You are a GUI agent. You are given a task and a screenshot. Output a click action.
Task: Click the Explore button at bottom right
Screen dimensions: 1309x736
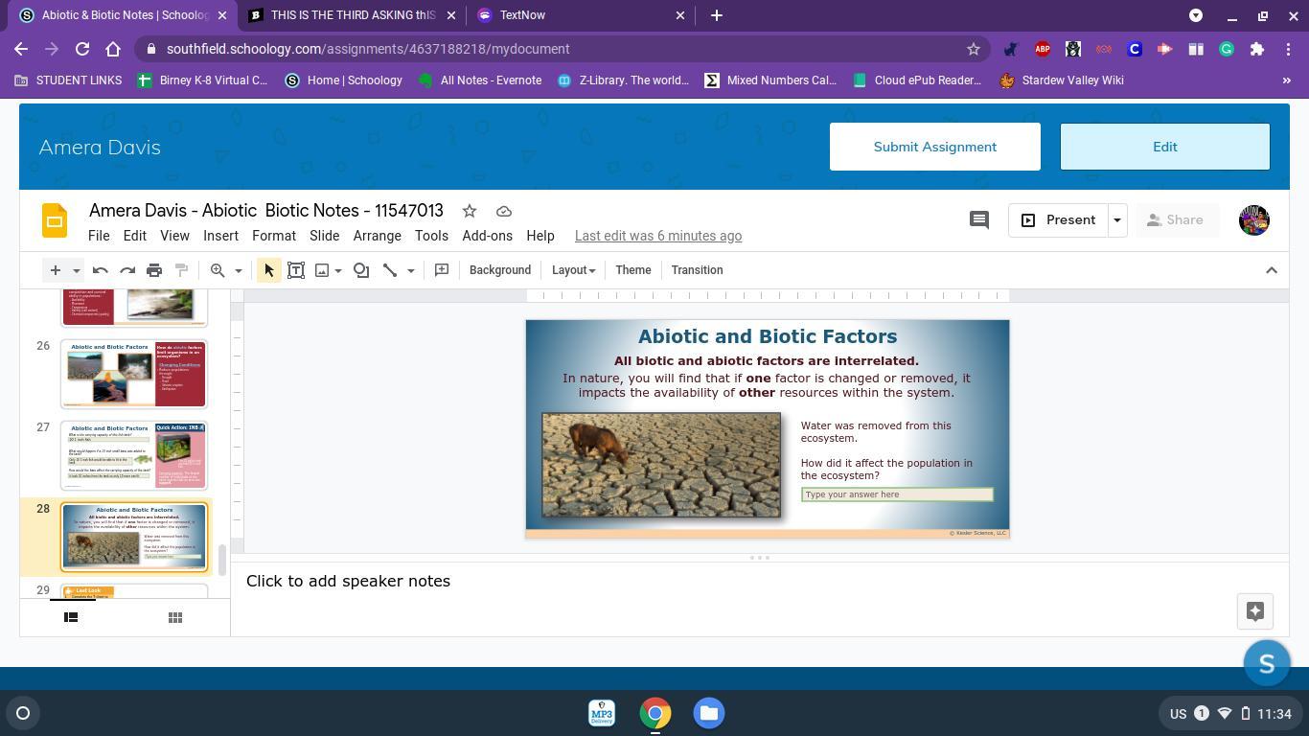[x=1254, y=611]
